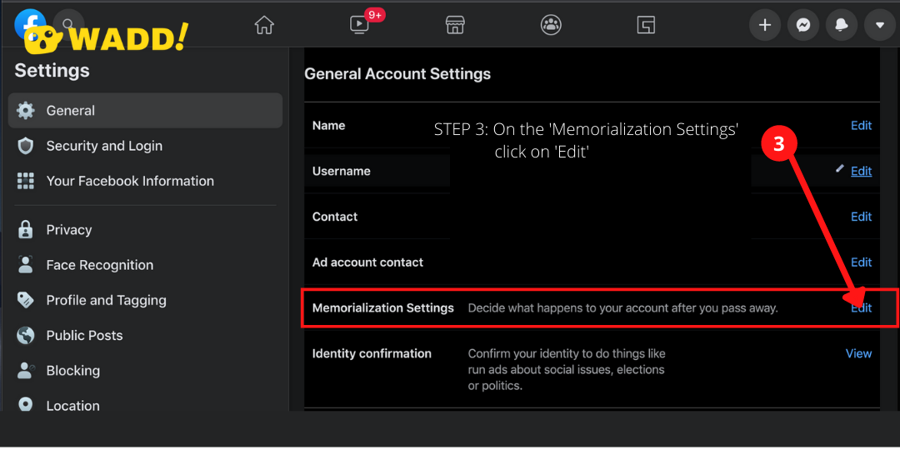Click the pencil icon in Username row

click(840, 168)
